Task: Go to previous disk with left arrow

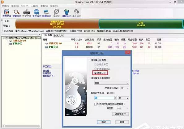Action: [5, 21]
